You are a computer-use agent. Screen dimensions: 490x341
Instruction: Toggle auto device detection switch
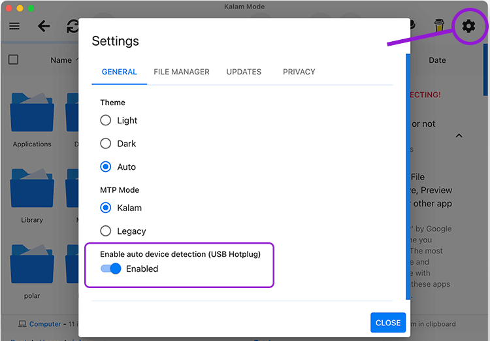click(111, 268)
